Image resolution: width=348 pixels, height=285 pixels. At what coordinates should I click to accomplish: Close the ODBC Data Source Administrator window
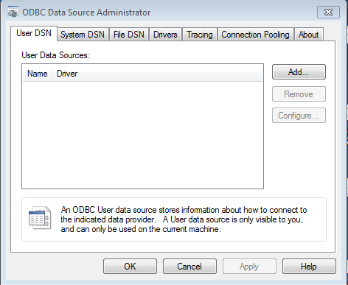pyautogui.click(x=328, y=12)
